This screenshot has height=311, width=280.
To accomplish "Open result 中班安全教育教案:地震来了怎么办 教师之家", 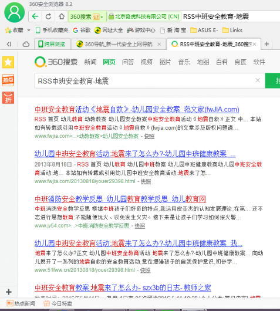I will click(123, 288).
